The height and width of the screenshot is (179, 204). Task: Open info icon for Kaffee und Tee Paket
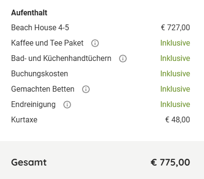point(95,43)
